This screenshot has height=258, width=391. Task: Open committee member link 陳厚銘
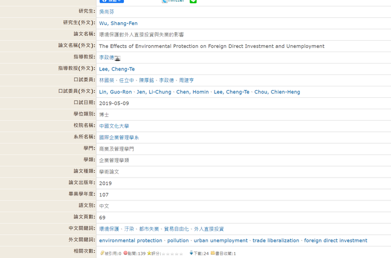click(x=147, y=80)
